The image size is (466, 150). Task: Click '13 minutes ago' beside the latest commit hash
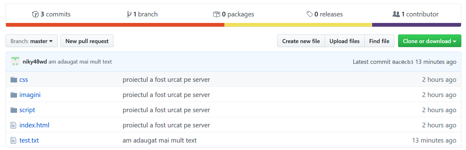click(x=436, y=62)
